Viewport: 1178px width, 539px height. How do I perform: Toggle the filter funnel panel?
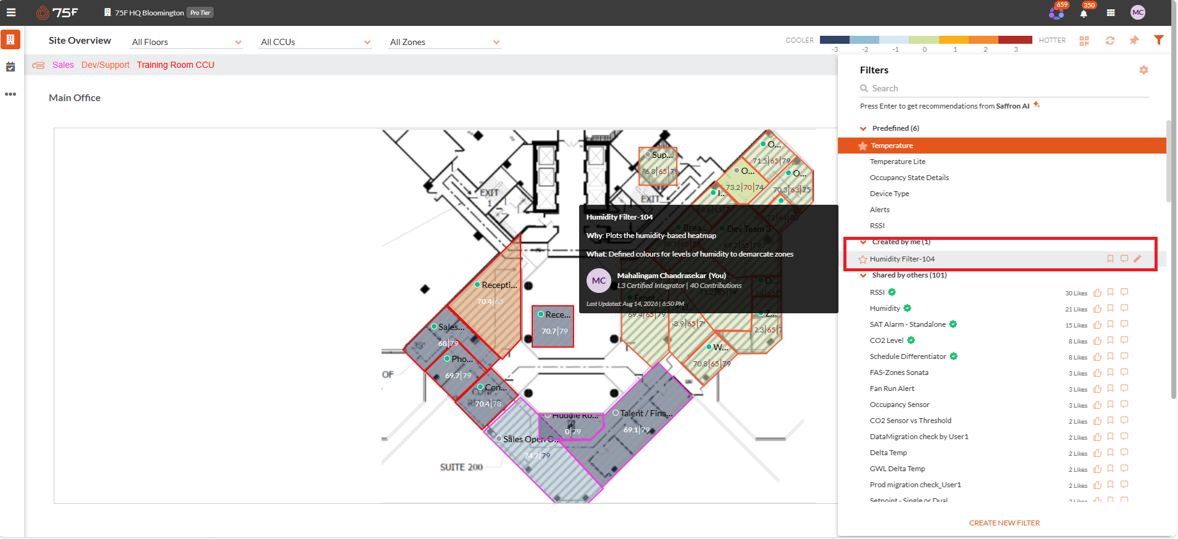click(1159, 40)
